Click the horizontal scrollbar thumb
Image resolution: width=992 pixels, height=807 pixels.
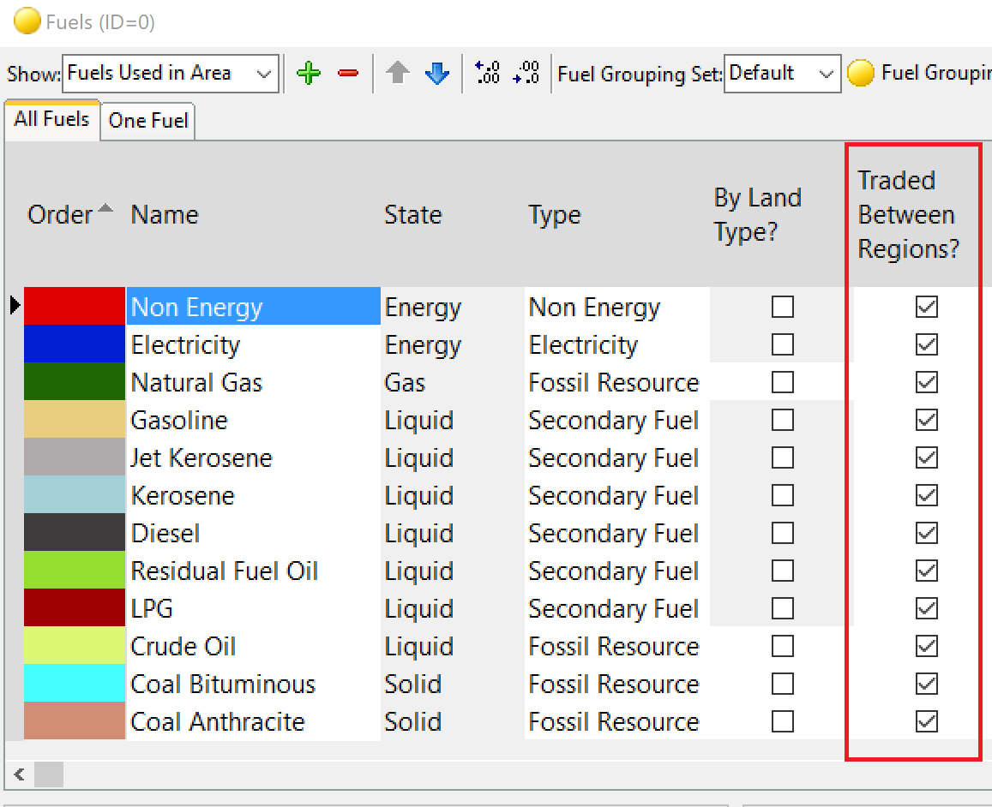point(49,774)
